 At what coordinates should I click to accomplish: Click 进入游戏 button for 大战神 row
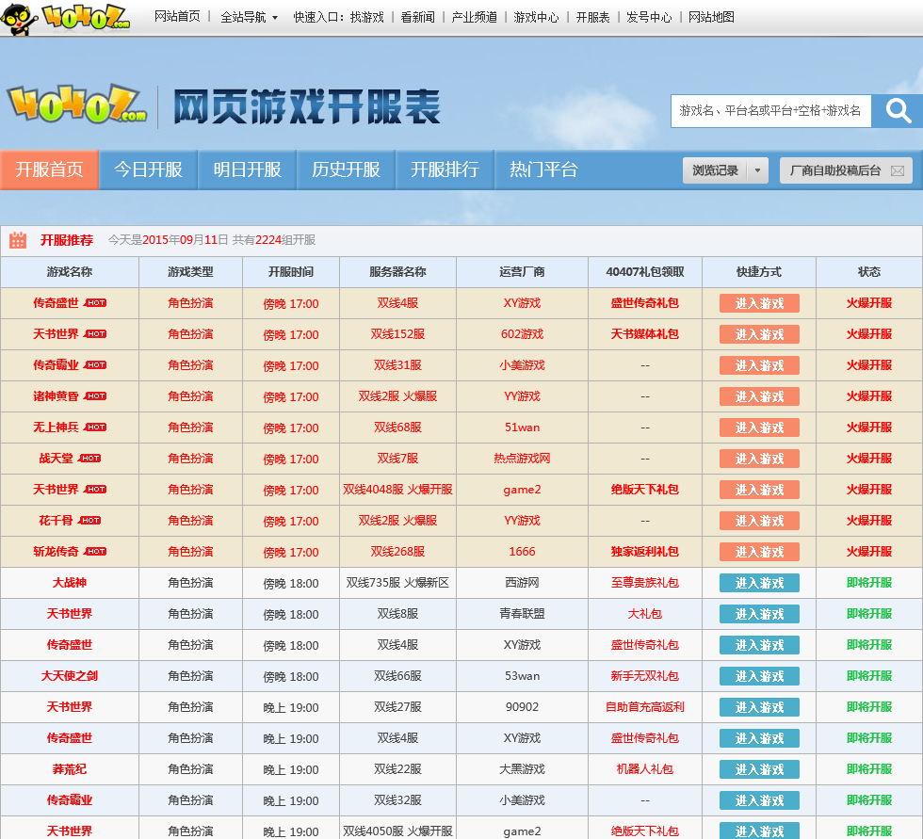point(759,583)
